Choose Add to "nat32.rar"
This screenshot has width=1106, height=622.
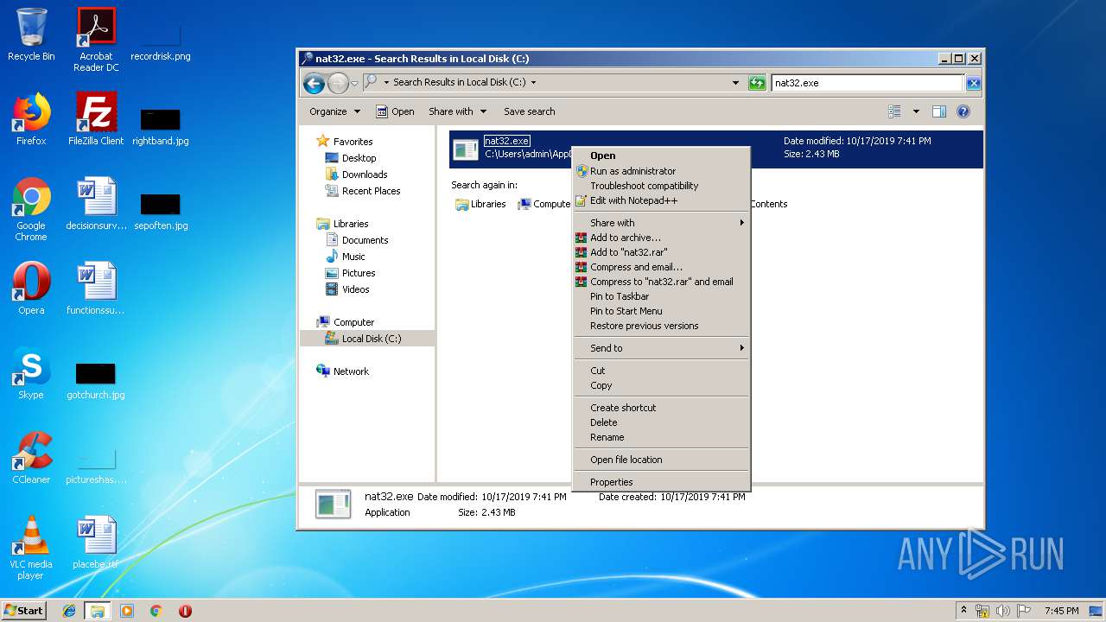tap(662, 252)
